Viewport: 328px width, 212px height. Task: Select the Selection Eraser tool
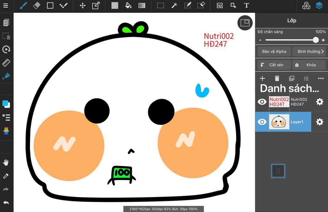tap(201, 5)
